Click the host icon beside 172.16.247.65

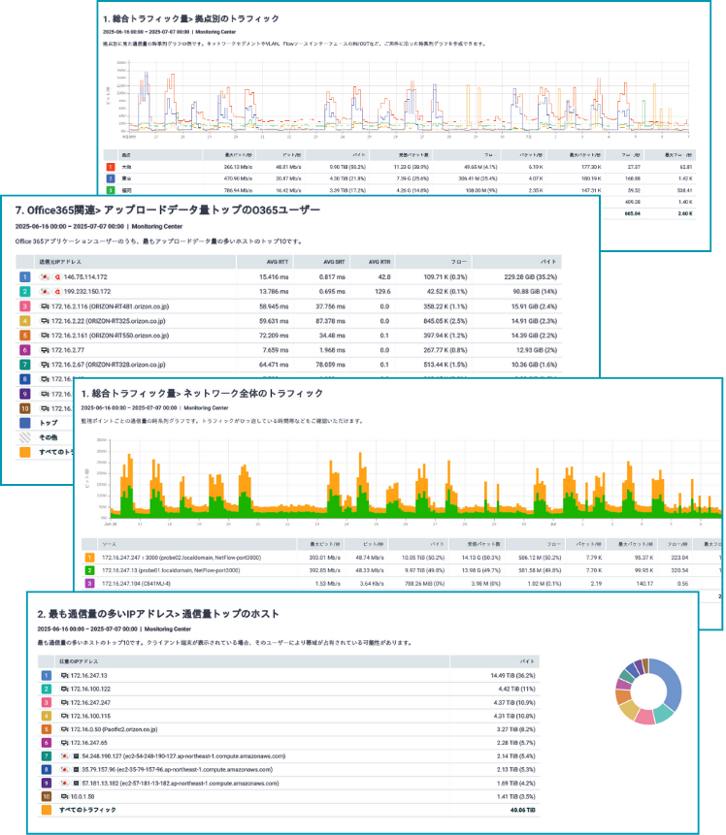click(x=64, y=743)
